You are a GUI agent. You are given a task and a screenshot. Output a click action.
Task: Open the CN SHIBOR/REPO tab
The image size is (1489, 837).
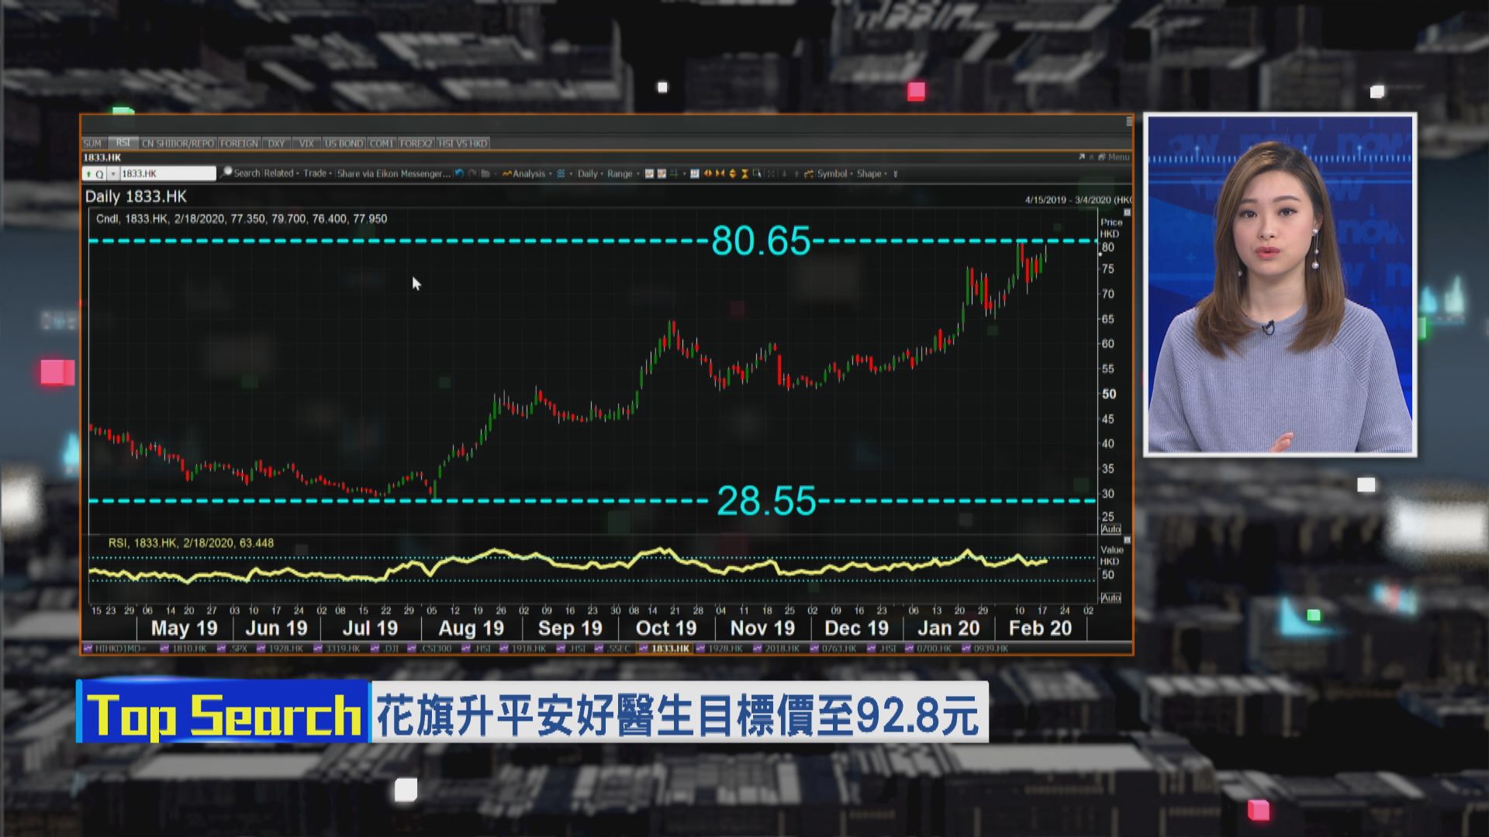tap(179, 143)
